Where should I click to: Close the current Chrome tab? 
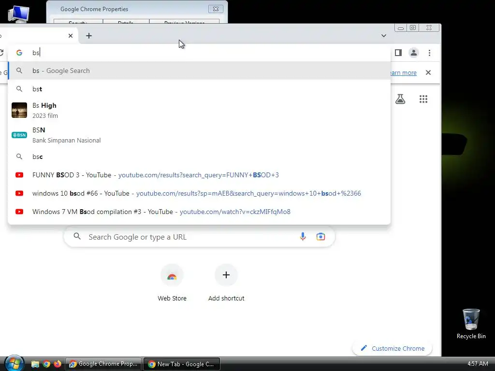(71, 36)
